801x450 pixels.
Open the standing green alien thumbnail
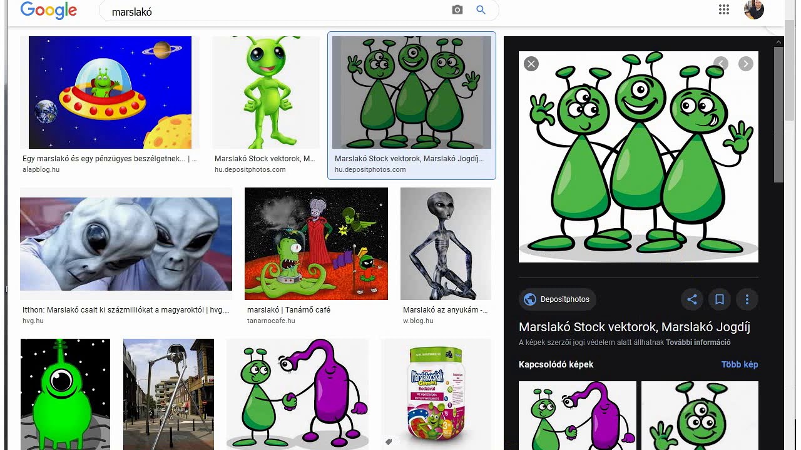click(266, 92)
